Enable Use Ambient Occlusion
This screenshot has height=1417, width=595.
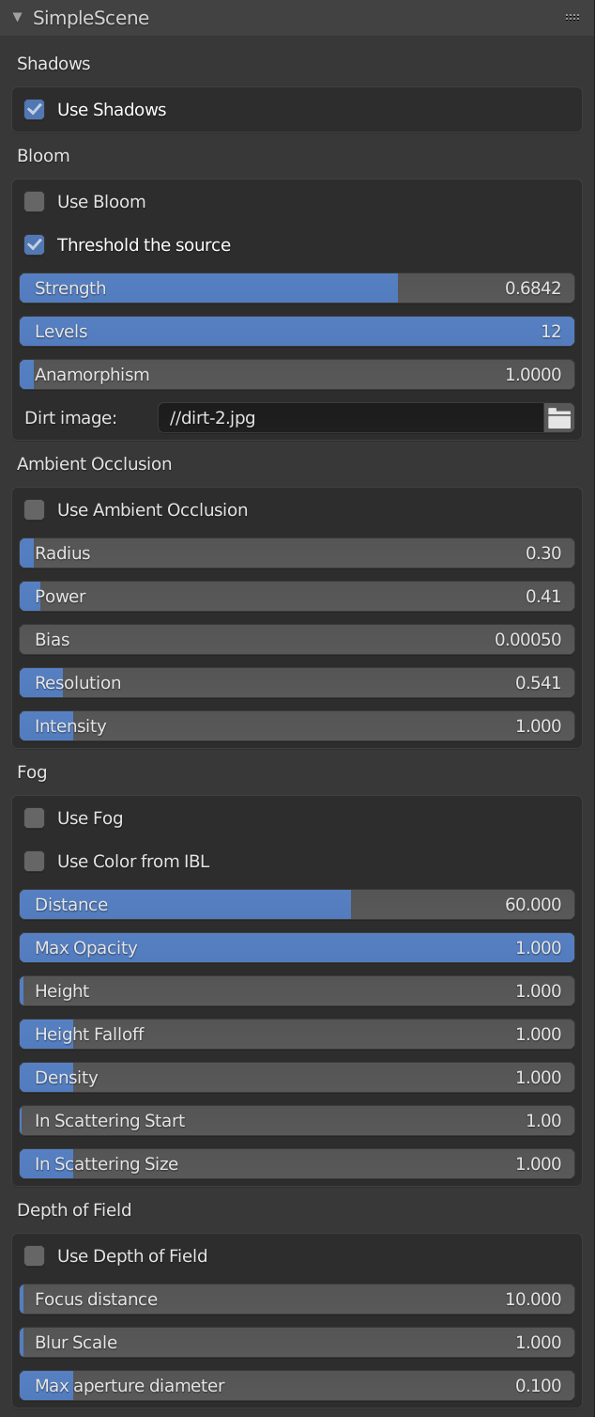point(34,509)
